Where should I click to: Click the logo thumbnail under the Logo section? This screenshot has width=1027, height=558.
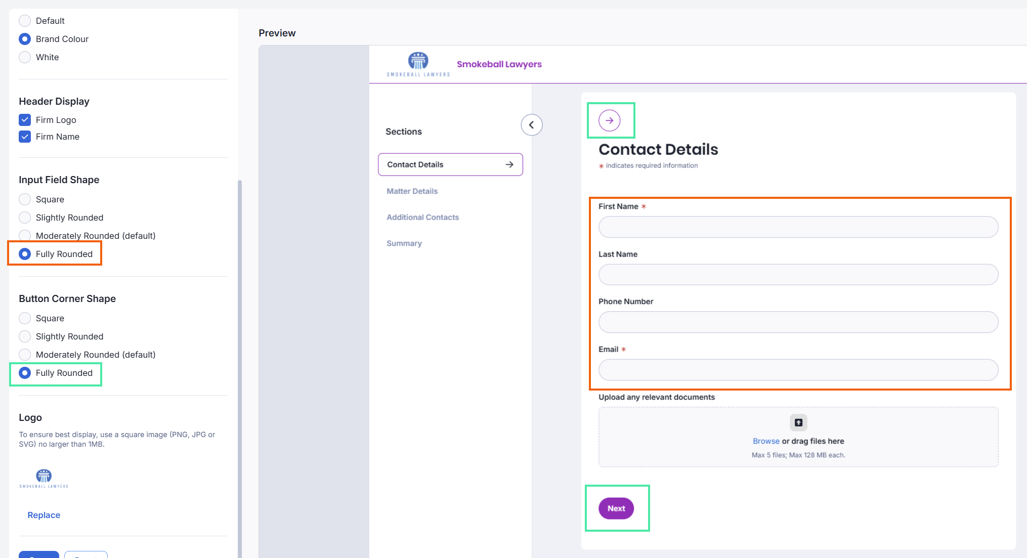coord(44,478)
